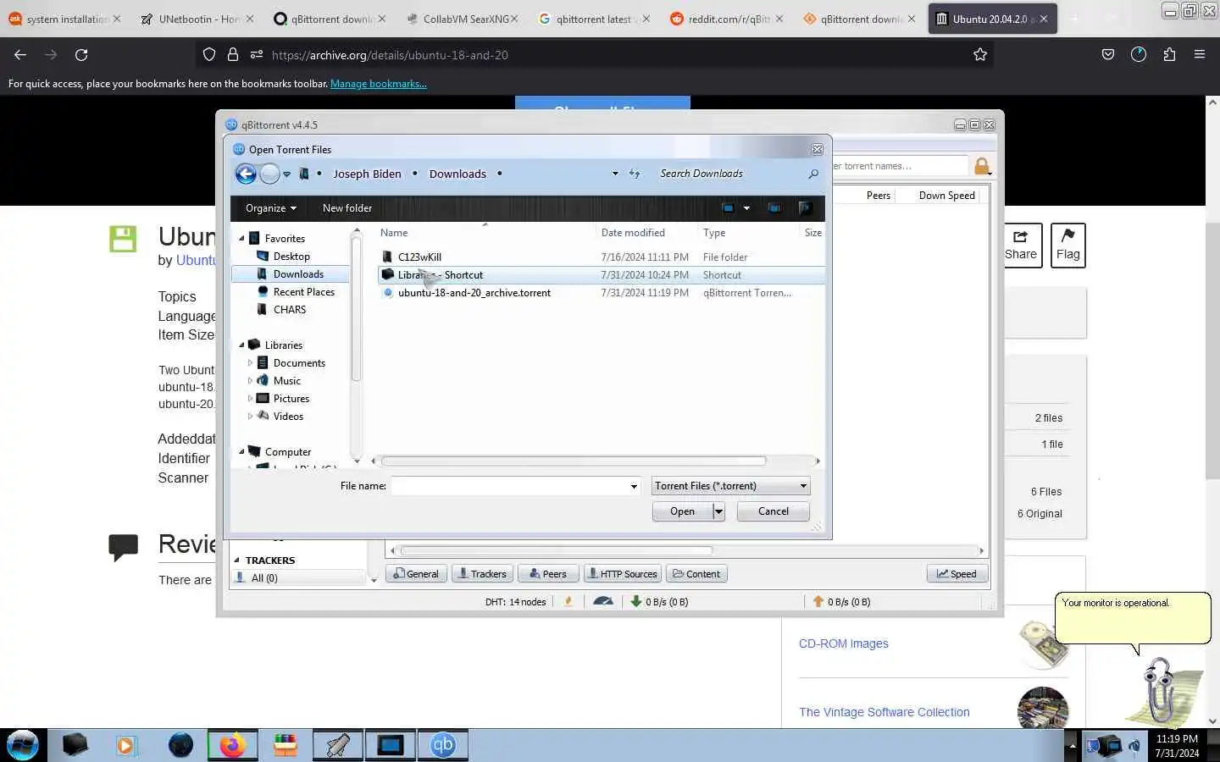Reload the page in Firefox
This screenshot has width=1220, height=762.
(x=81, y=55)
